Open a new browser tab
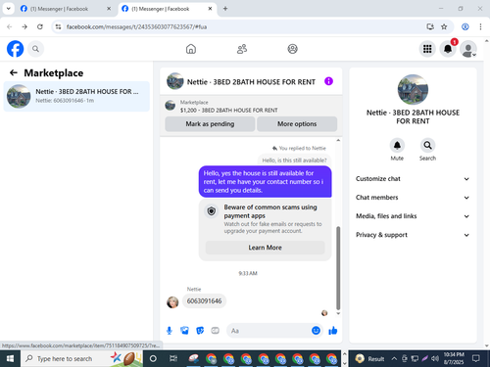This screenshot has width=490, height=367. tap(225, 9)
